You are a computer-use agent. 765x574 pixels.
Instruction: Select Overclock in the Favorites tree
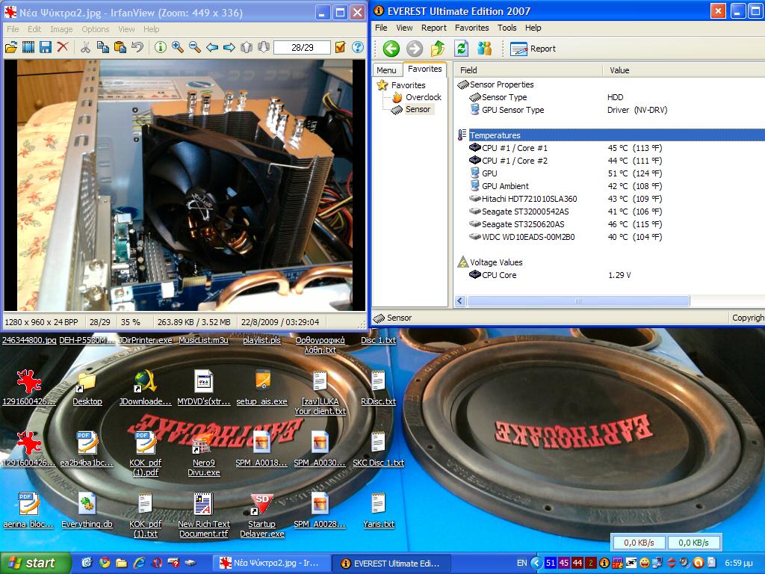coord(417,97)
